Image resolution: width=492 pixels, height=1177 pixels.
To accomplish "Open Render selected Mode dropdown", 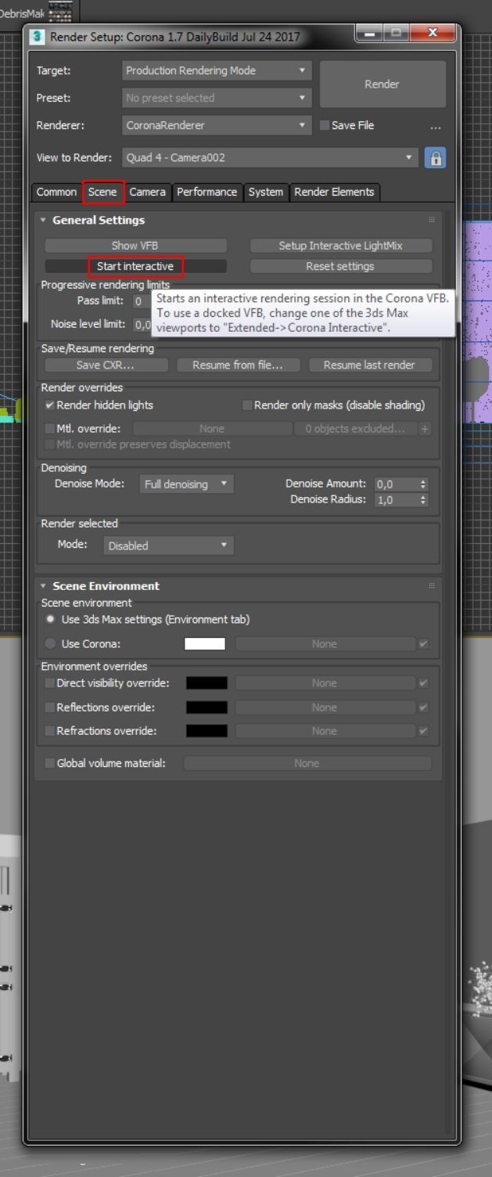I will [x=168, y=545].
